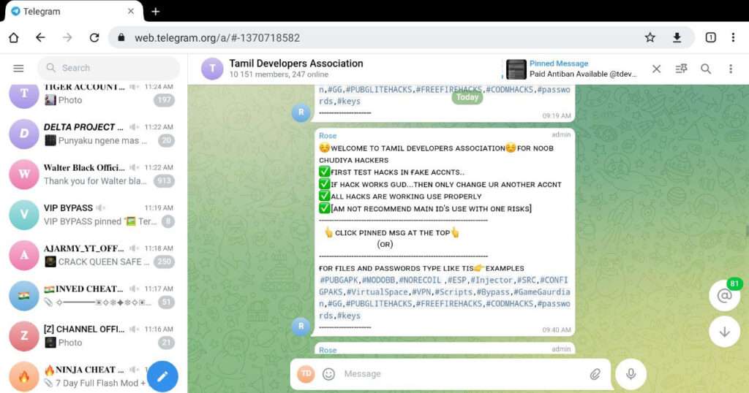The width and height of the screenshot is (749, 393).
Task: Click the #NORECOIL hashtag
Action: [421, 280]
